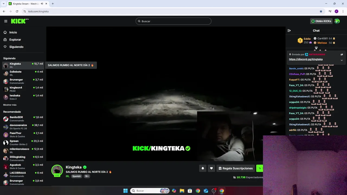Open kingleon4 PEAK stream
The width and height of the screenshot is (347, 195).
coord(23,89)
